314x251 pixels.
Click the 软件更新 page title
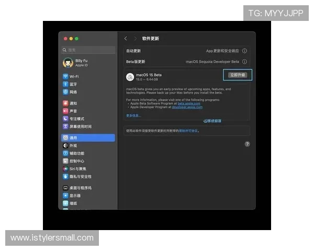(151, 38)
